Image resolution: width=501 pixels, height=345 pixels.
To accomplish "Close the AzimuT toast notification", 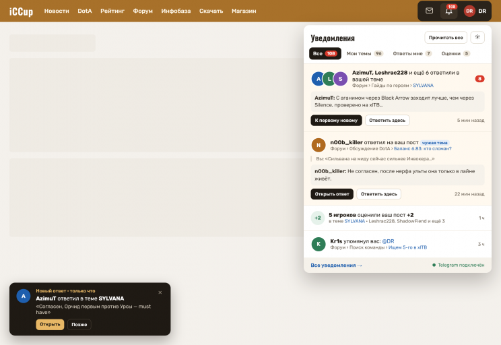I will pos(160,292).
